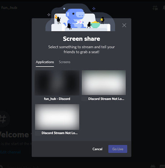165x168 pixels.
Task: Click the Screen share heading
Action: [x=81, y=39]
